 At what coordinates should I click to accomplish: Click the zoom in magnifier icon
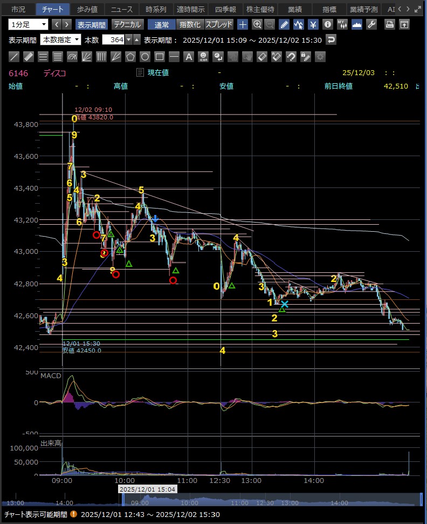[x=257, y=24]
